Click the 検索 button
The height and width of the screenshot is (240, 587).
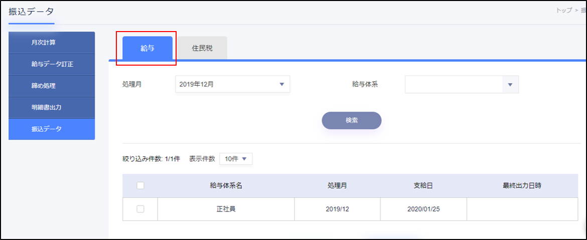click(352, 120)
